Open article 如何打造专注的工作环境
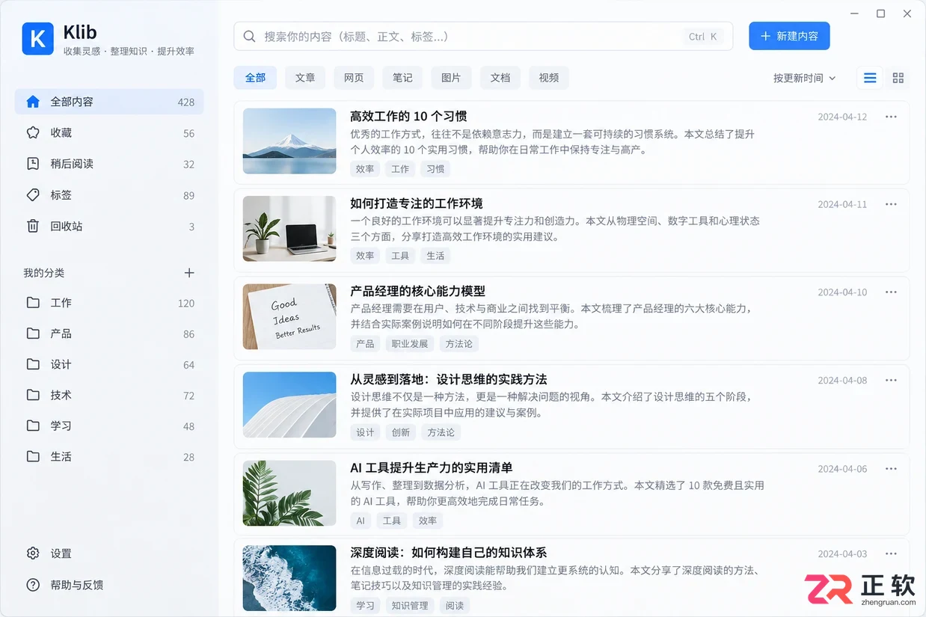 (x=417, y=203)
